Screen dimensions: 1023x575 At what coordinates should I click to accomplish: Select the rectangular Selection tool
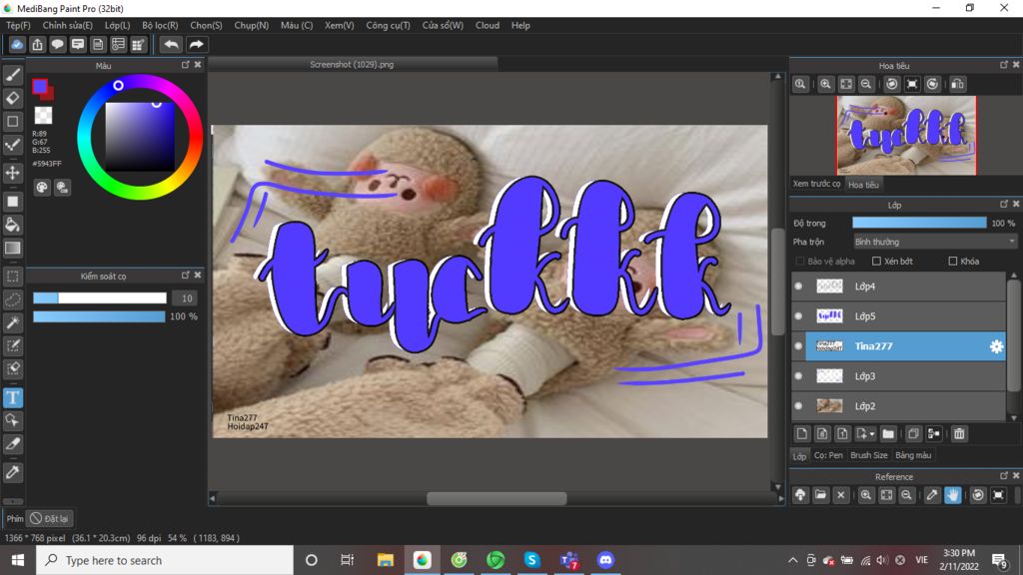tap(12, 277)
